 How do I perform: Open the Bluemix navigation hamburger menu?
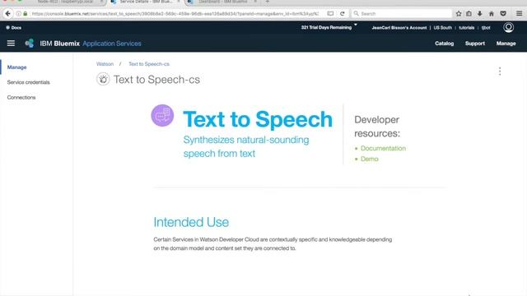(x=11, y=44)
